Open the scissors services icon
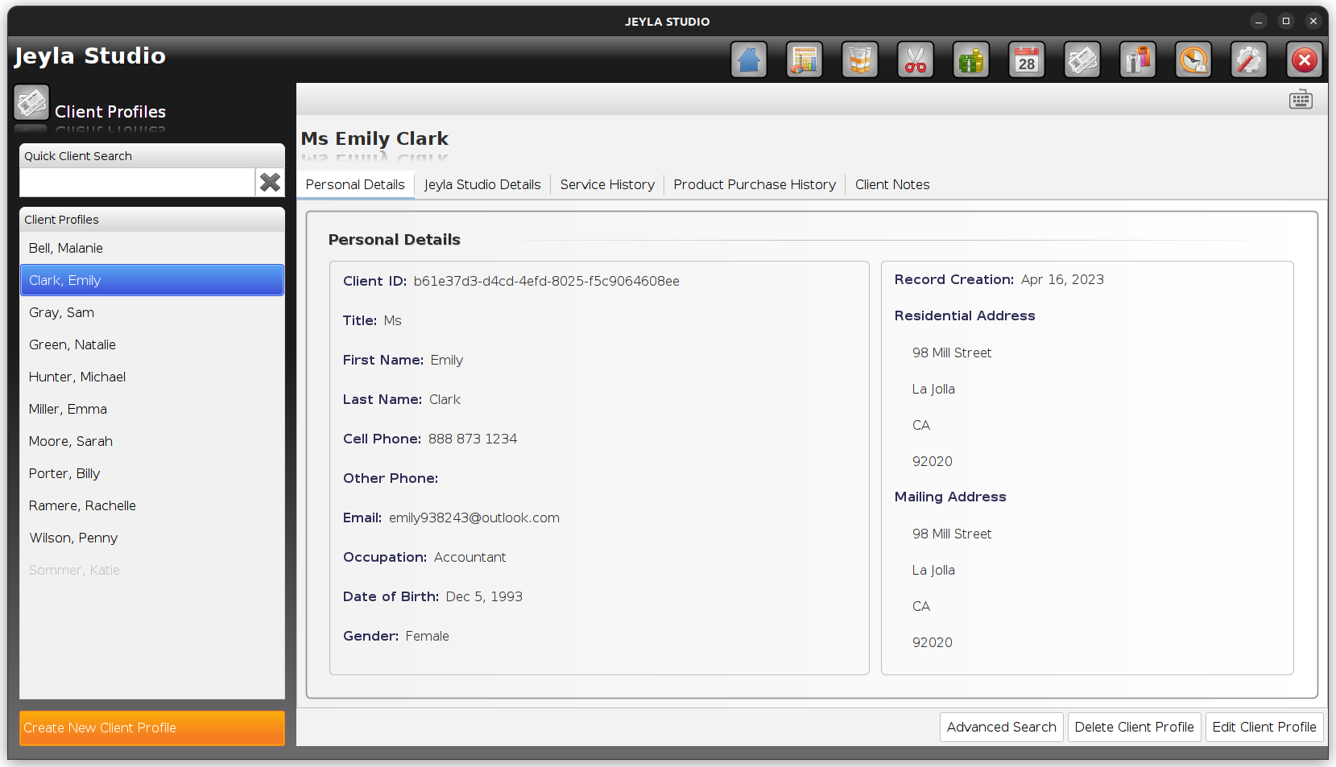1336x767 pixels. tap(916, 60)
